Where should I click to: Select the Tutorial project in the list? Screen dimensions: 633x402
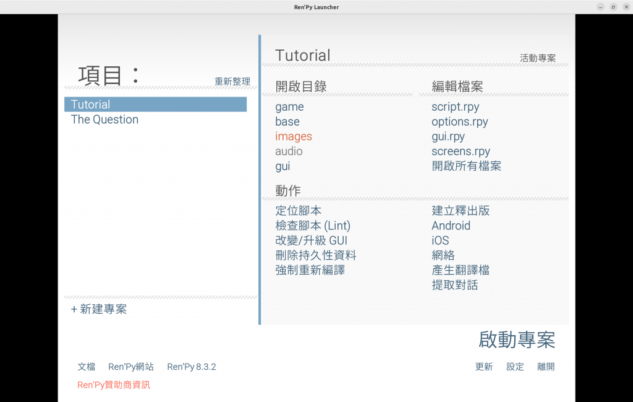click(x=155, y=105)
